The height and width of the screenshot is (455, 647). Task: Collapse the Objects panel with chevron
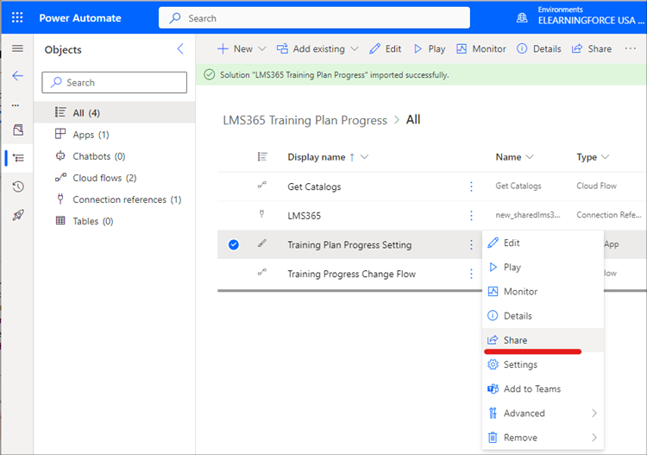pyautogui.click(x=180, y=49)
